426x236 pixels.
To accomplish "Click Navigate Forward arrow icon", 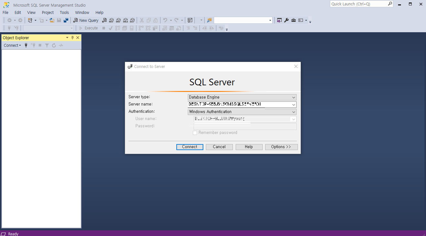I will click(x=20, y=20).
